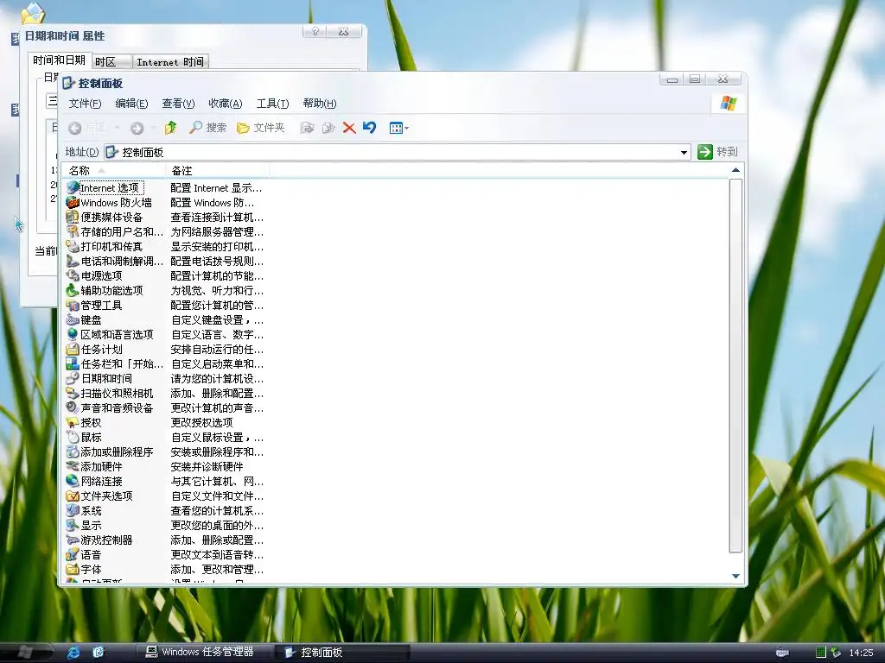Screen dimensions: 885x663
Task: Click the blue Undo toolbar icon
Action: coord(370,128)
